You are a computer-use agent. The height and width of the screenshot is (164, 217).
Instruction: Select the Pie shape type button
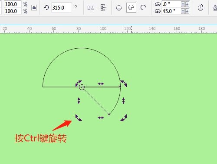pyautogui.click(x=131, y=7)
